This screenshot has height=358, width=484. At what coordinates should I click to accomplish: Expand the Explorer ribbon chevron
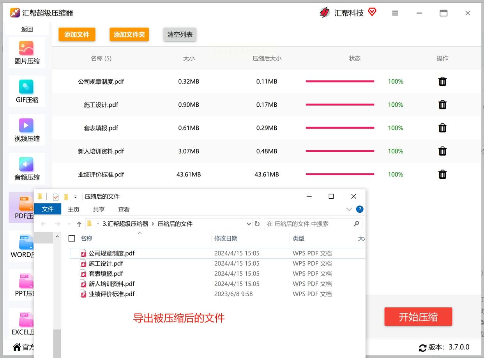349,209
